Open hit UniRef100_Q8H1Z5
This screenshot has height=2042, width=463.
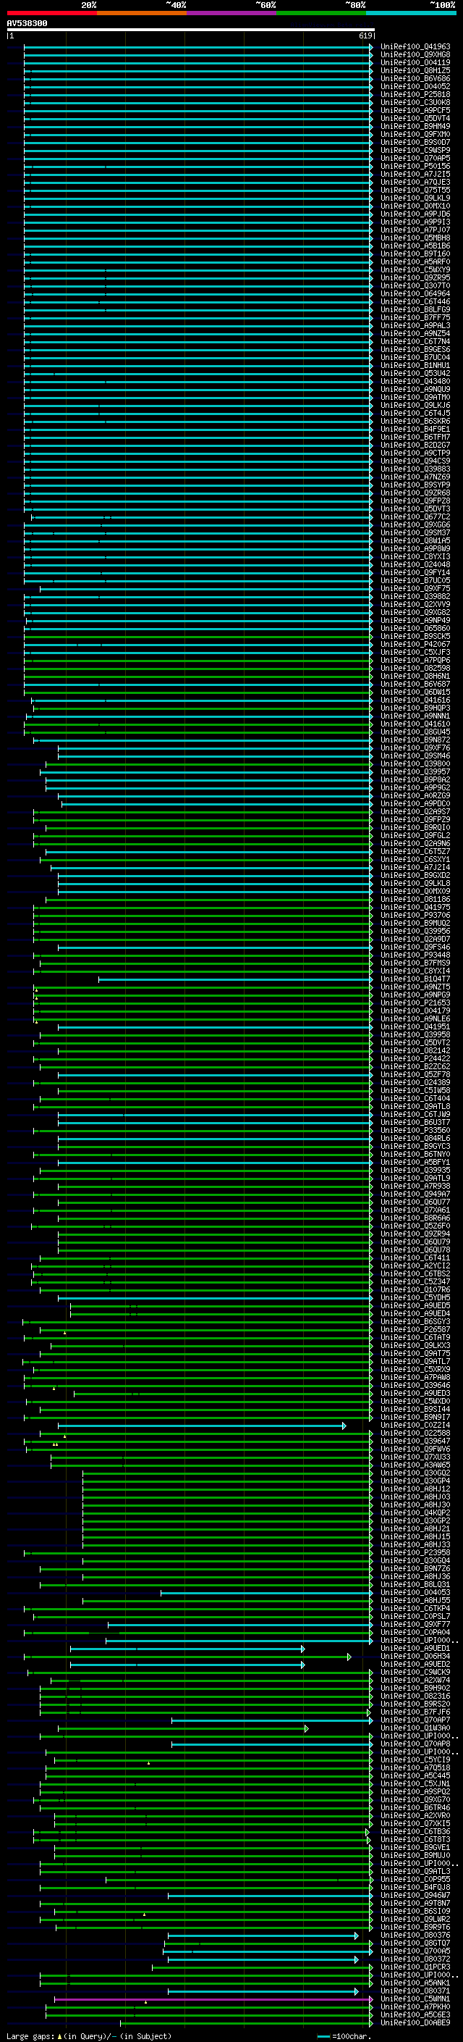(x=415, y=70)
